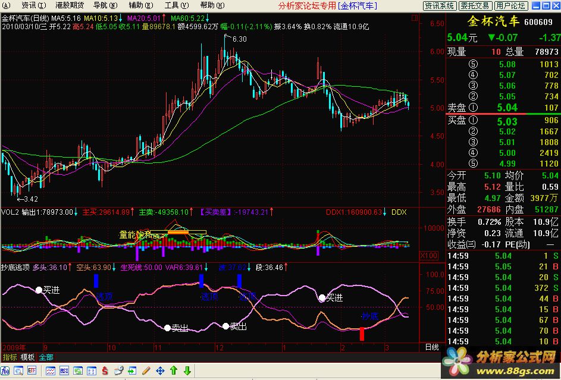Open the 导航(N) menu
Screen dimensions: 561x380
tap(105, 5)
